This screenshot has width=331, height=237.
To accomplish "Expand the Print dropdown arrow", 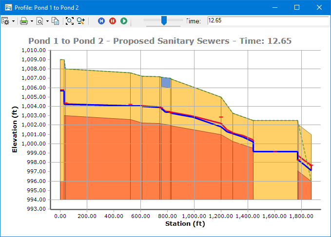I will coord(32,21).
